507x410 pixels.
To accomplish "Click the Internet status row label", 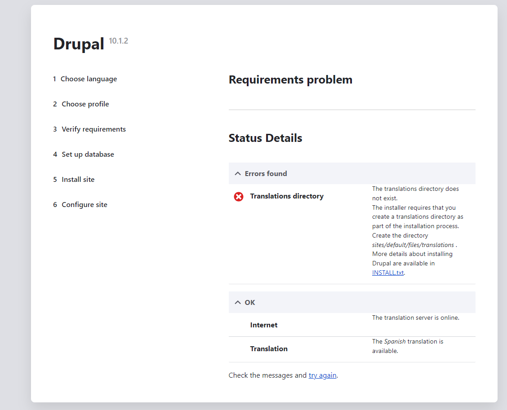I will pyautogui.click(x=264, y=325).
